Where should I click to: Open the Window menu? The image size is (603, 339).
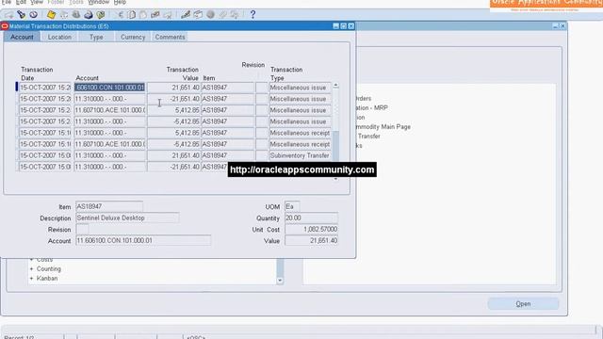[x=98, y=2]
